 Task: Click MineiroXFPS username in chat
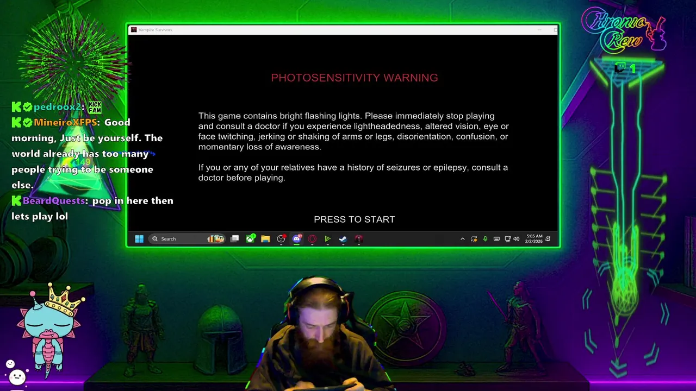66,123
